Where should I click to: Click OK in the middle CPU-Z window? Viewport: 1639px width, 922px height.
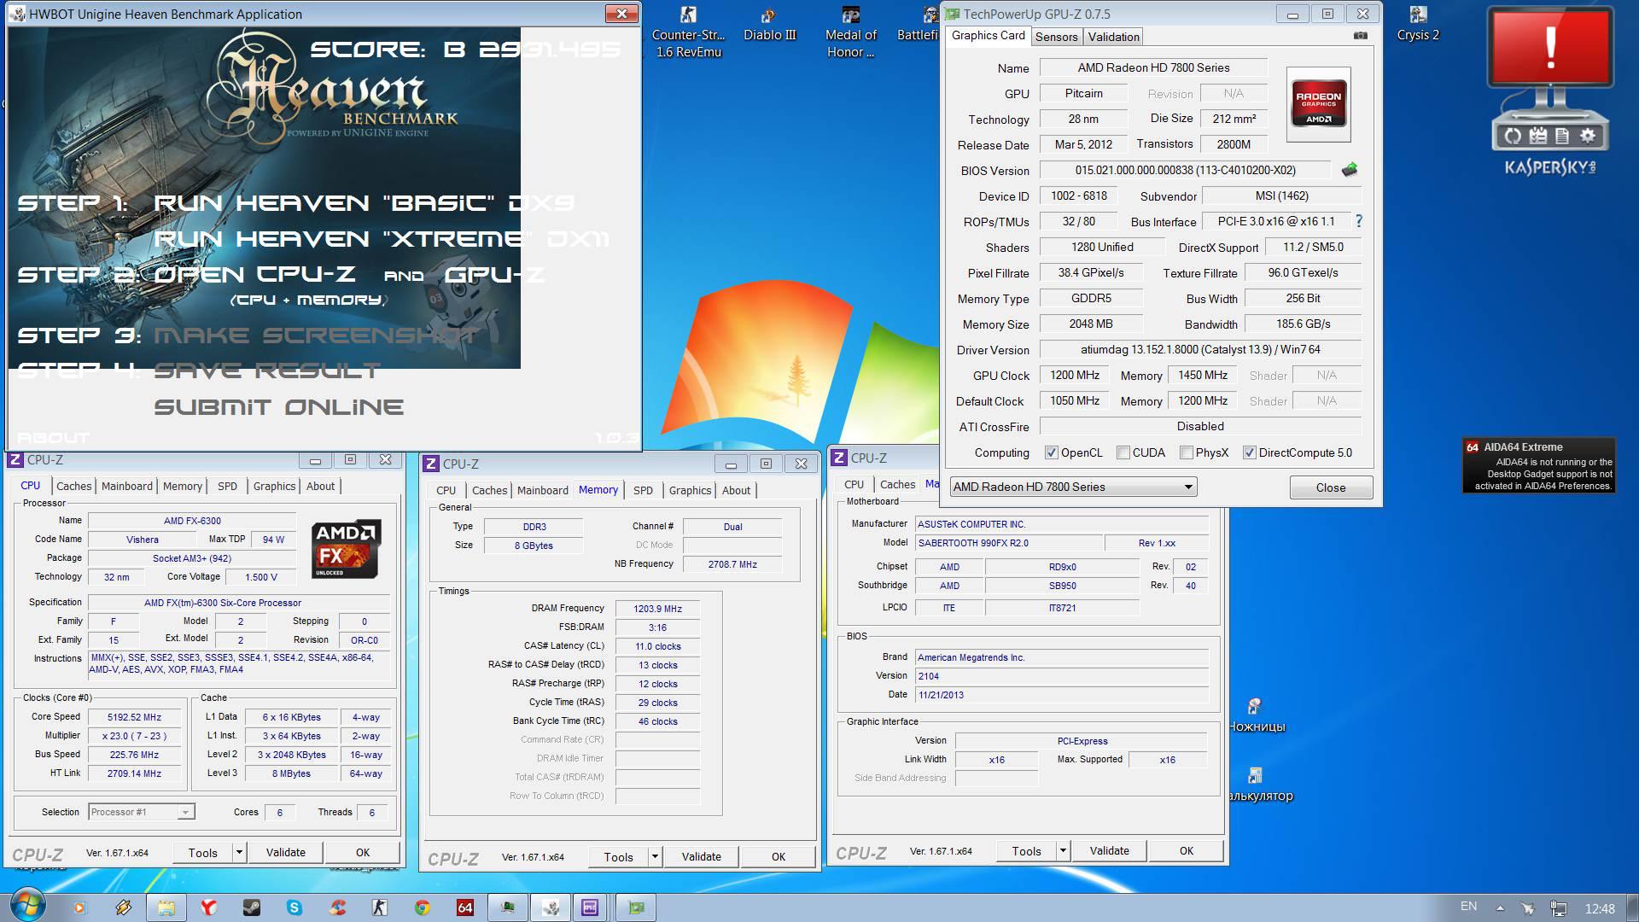tap(778, 856)
